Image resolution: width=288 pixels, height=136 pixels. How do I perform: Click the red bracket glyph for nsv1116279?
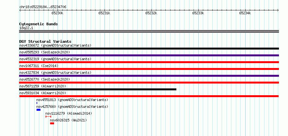click(48, 117)
